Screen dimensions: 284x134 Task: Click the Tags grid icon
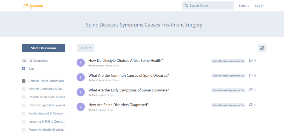tap(24, 69)
